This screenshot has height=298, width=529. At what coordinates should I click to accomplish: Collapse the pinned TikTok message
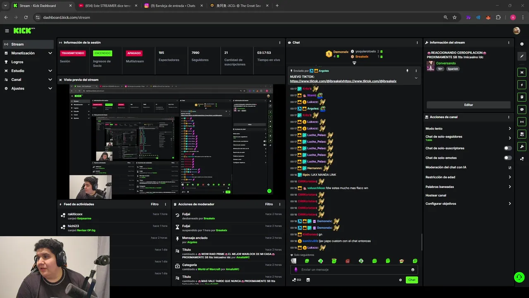pyautogui.click(x=416, y=78)
